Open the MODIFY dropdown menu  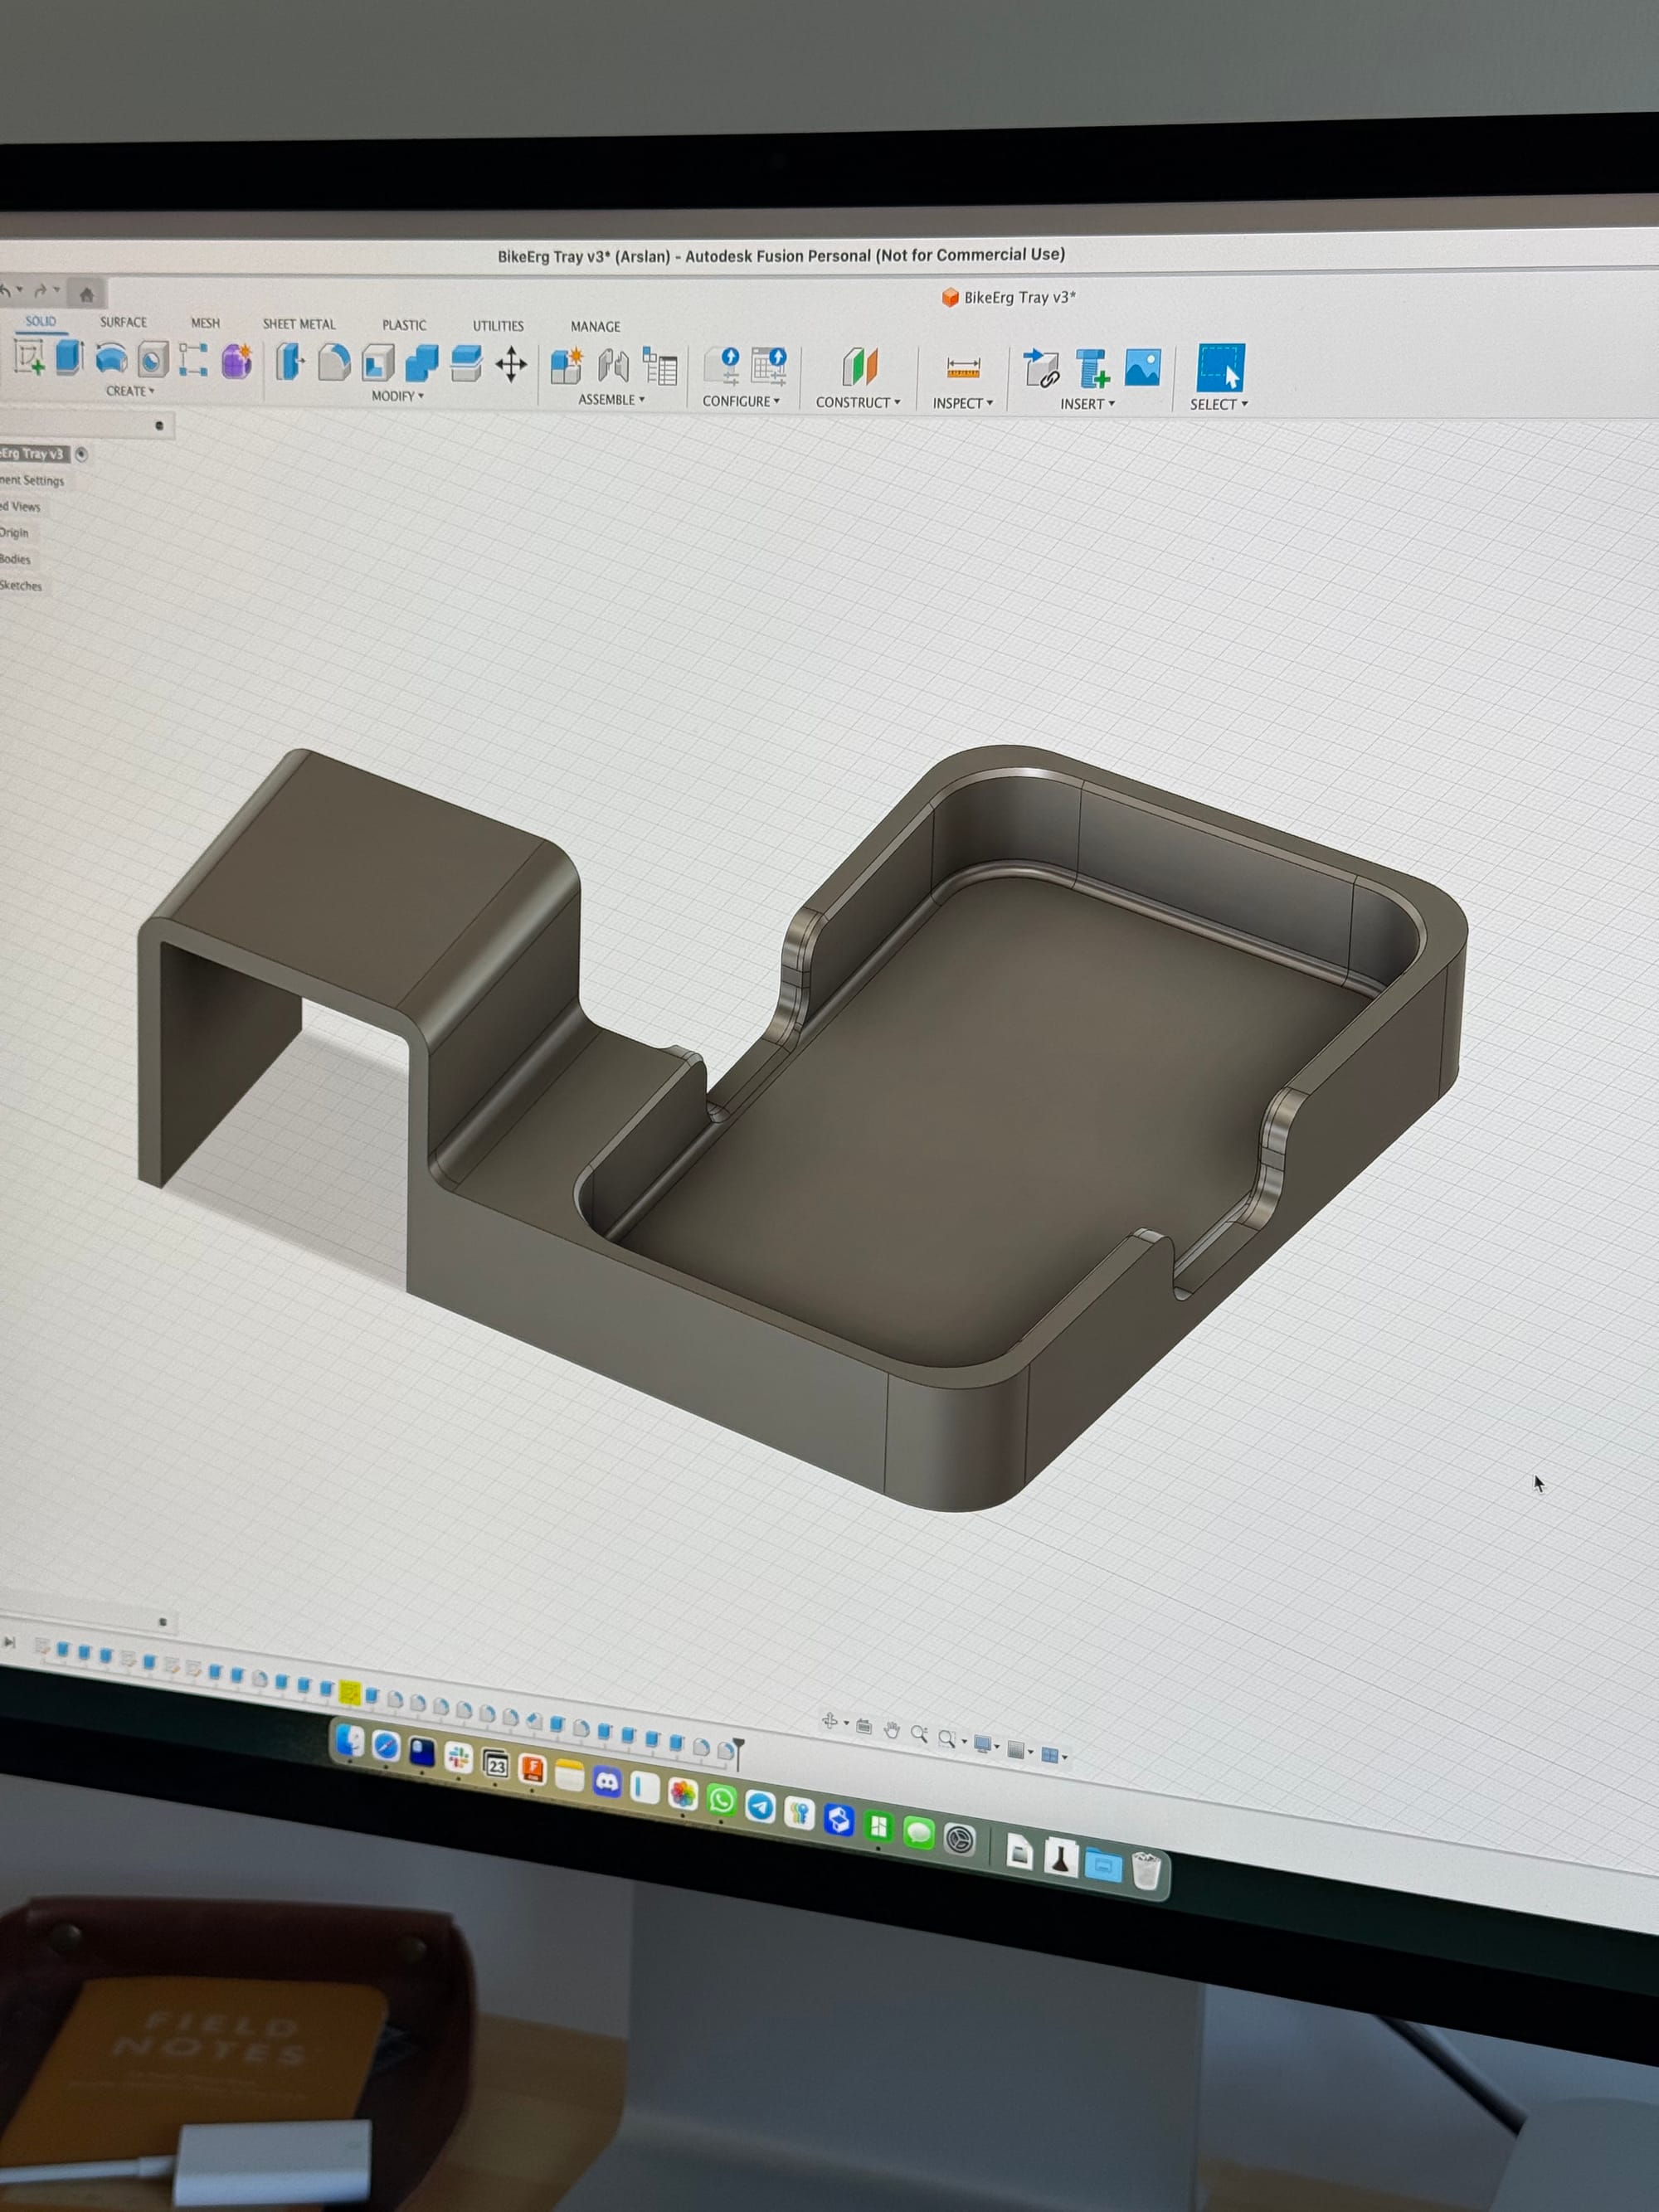coord(397,396)
